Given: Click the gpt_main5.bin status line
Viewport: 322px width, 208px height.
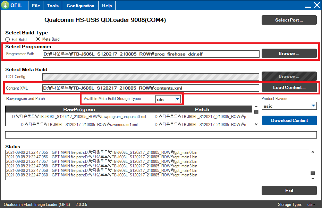Looking at the screenshot, I should 102,175.
